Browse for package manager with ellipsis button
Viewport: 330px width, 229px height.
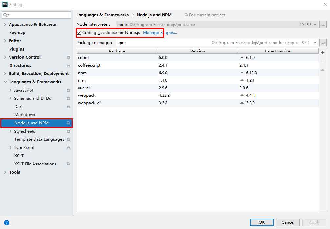[x=323, y=42]
